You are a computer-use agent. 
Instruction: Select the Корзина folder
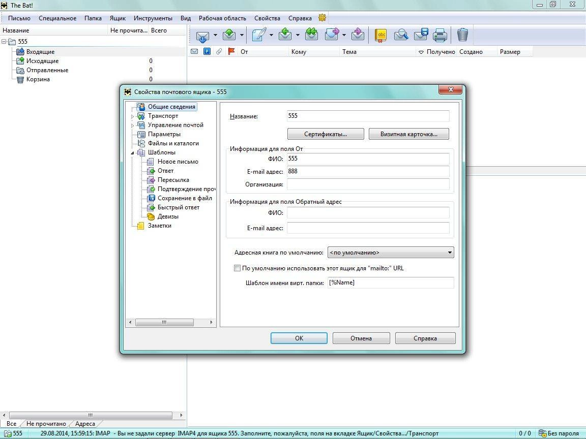38,79
